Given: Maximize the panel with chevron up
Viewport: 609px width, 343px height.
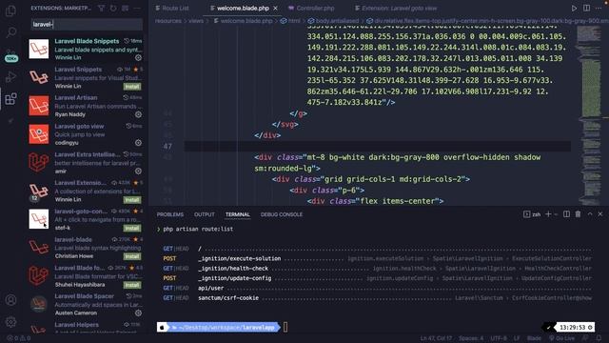Looking at the screenshot, I should pyautogui.click(x=590, y=214).
